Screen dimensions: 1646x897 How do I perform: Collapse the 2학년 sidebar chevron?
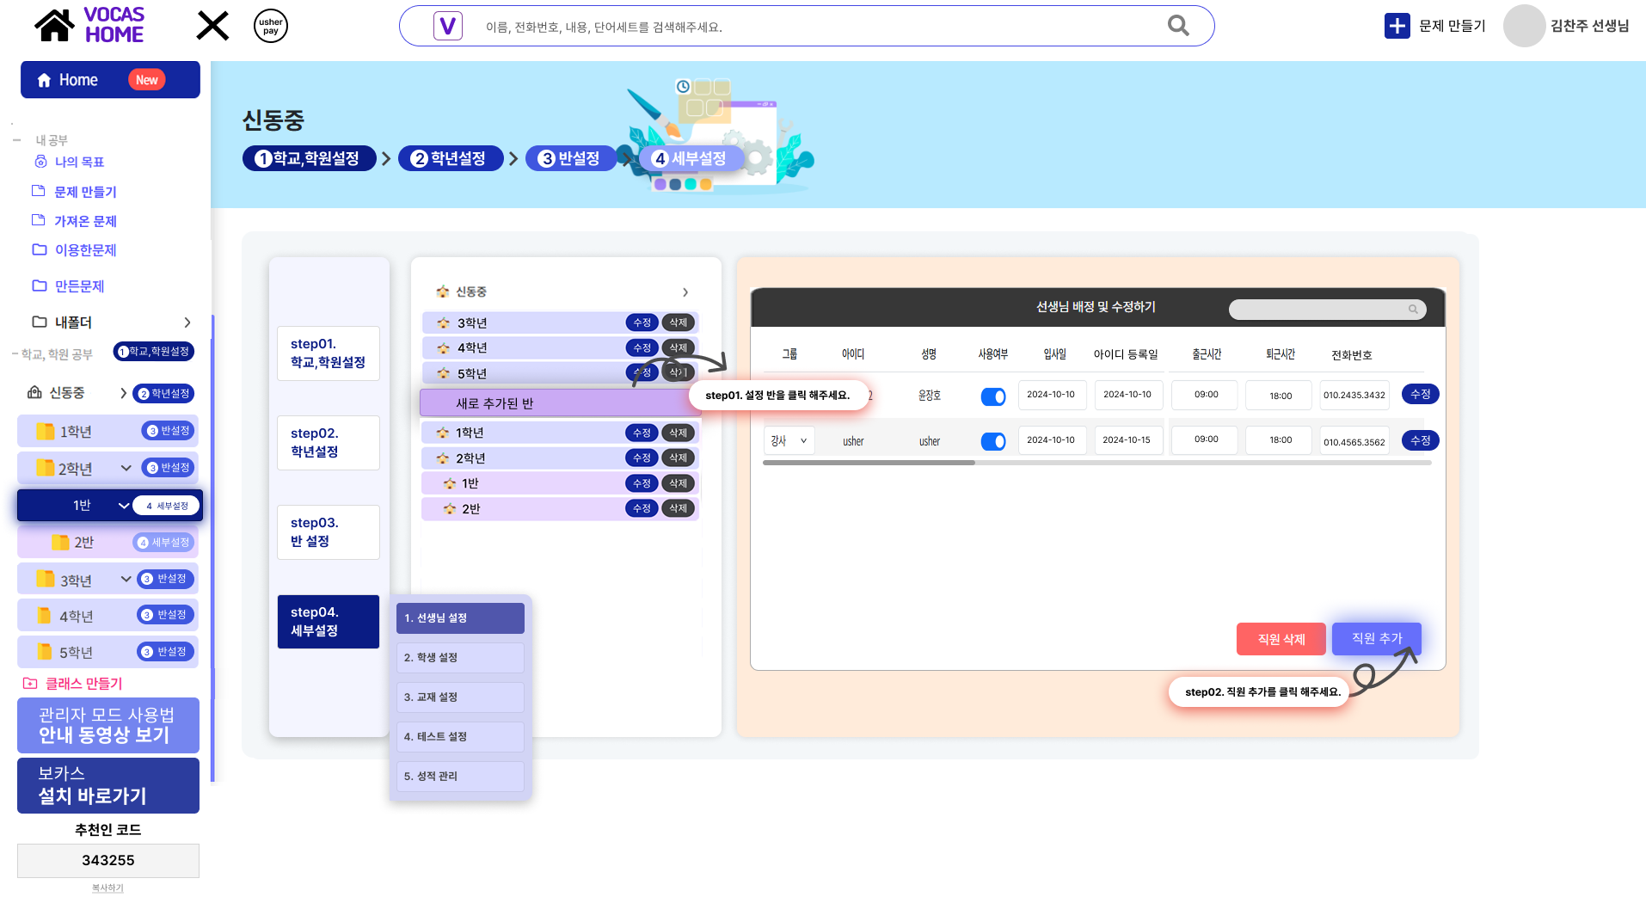[x=126, y=468]
